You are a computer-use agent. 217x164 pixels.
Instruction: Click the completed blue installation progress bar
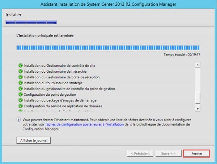[108, 48]
